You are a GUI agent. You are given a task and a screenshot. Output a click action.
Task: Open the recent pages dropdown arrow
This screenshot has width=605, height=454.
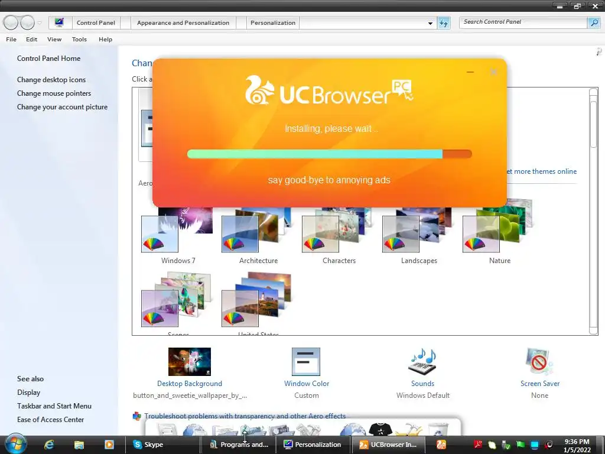(x=40, y=23)
